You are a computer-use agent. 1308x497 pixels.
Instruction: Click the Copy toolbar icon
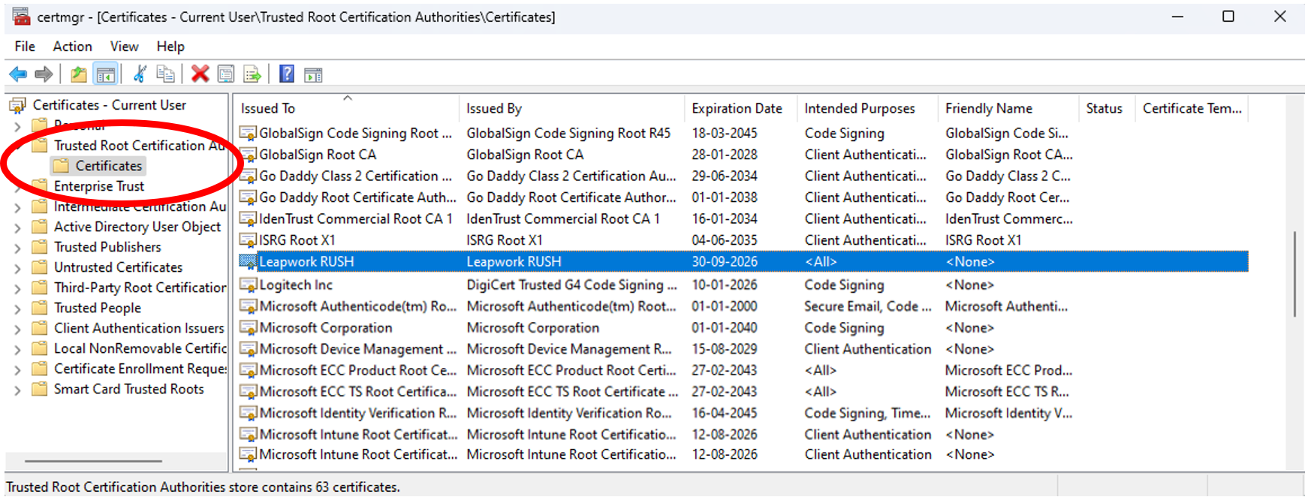[165, 74]
